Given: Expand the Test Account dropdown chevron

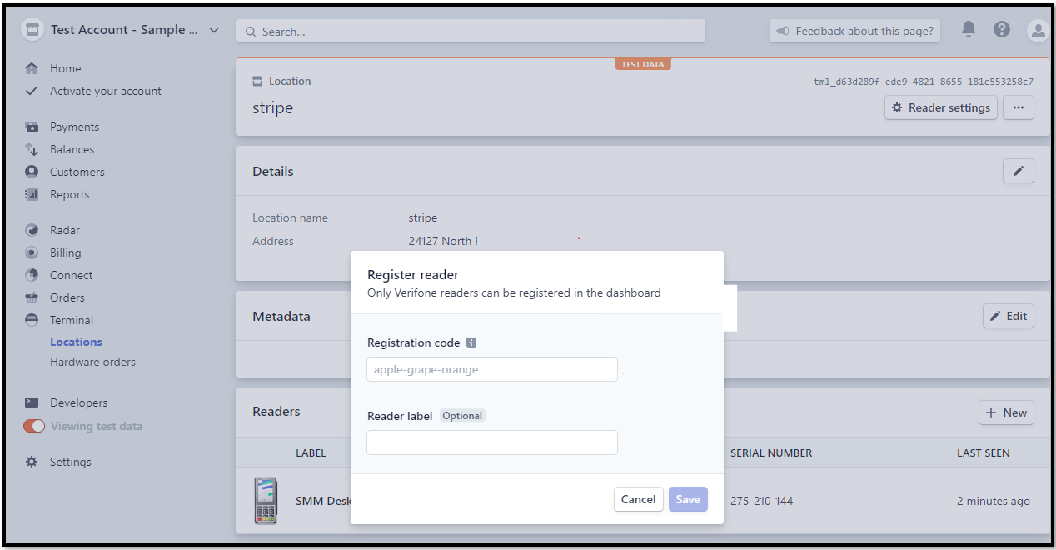Looking at the screenshot, I should (x=214, y=30).
